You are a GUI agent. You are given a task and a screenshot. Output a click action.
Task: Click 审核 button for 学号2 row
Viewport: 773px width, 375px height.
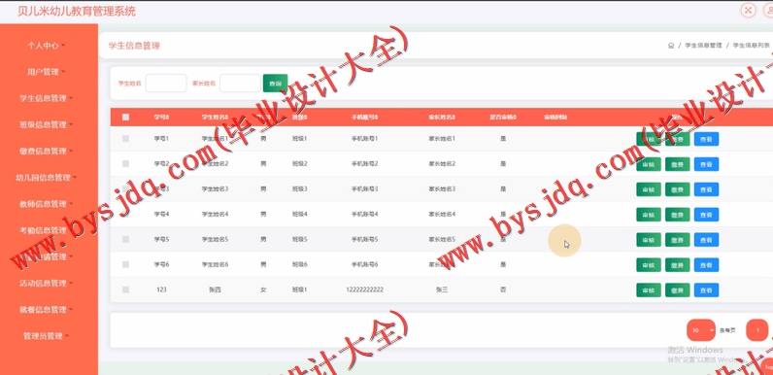click(x=649, y=164)
